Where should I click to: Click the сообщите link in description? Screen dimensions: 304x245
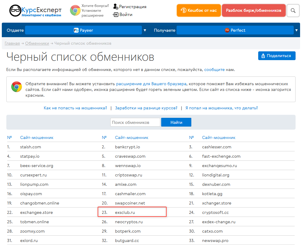(214, 69)
